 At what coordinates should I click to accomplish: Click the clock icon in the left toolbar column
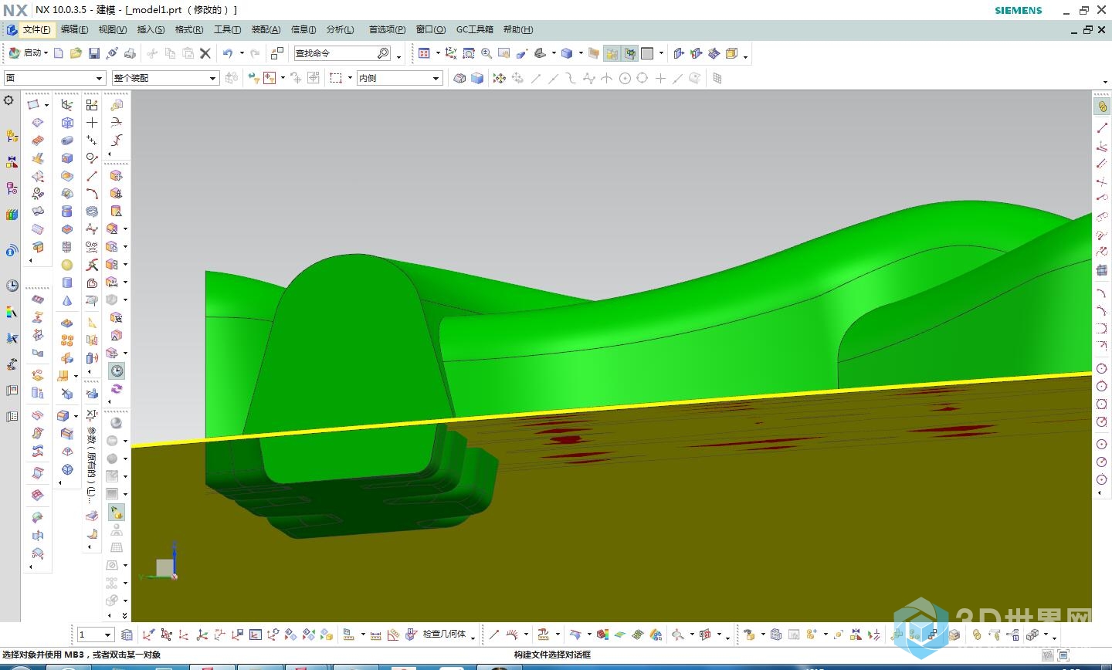coord(116,371)
